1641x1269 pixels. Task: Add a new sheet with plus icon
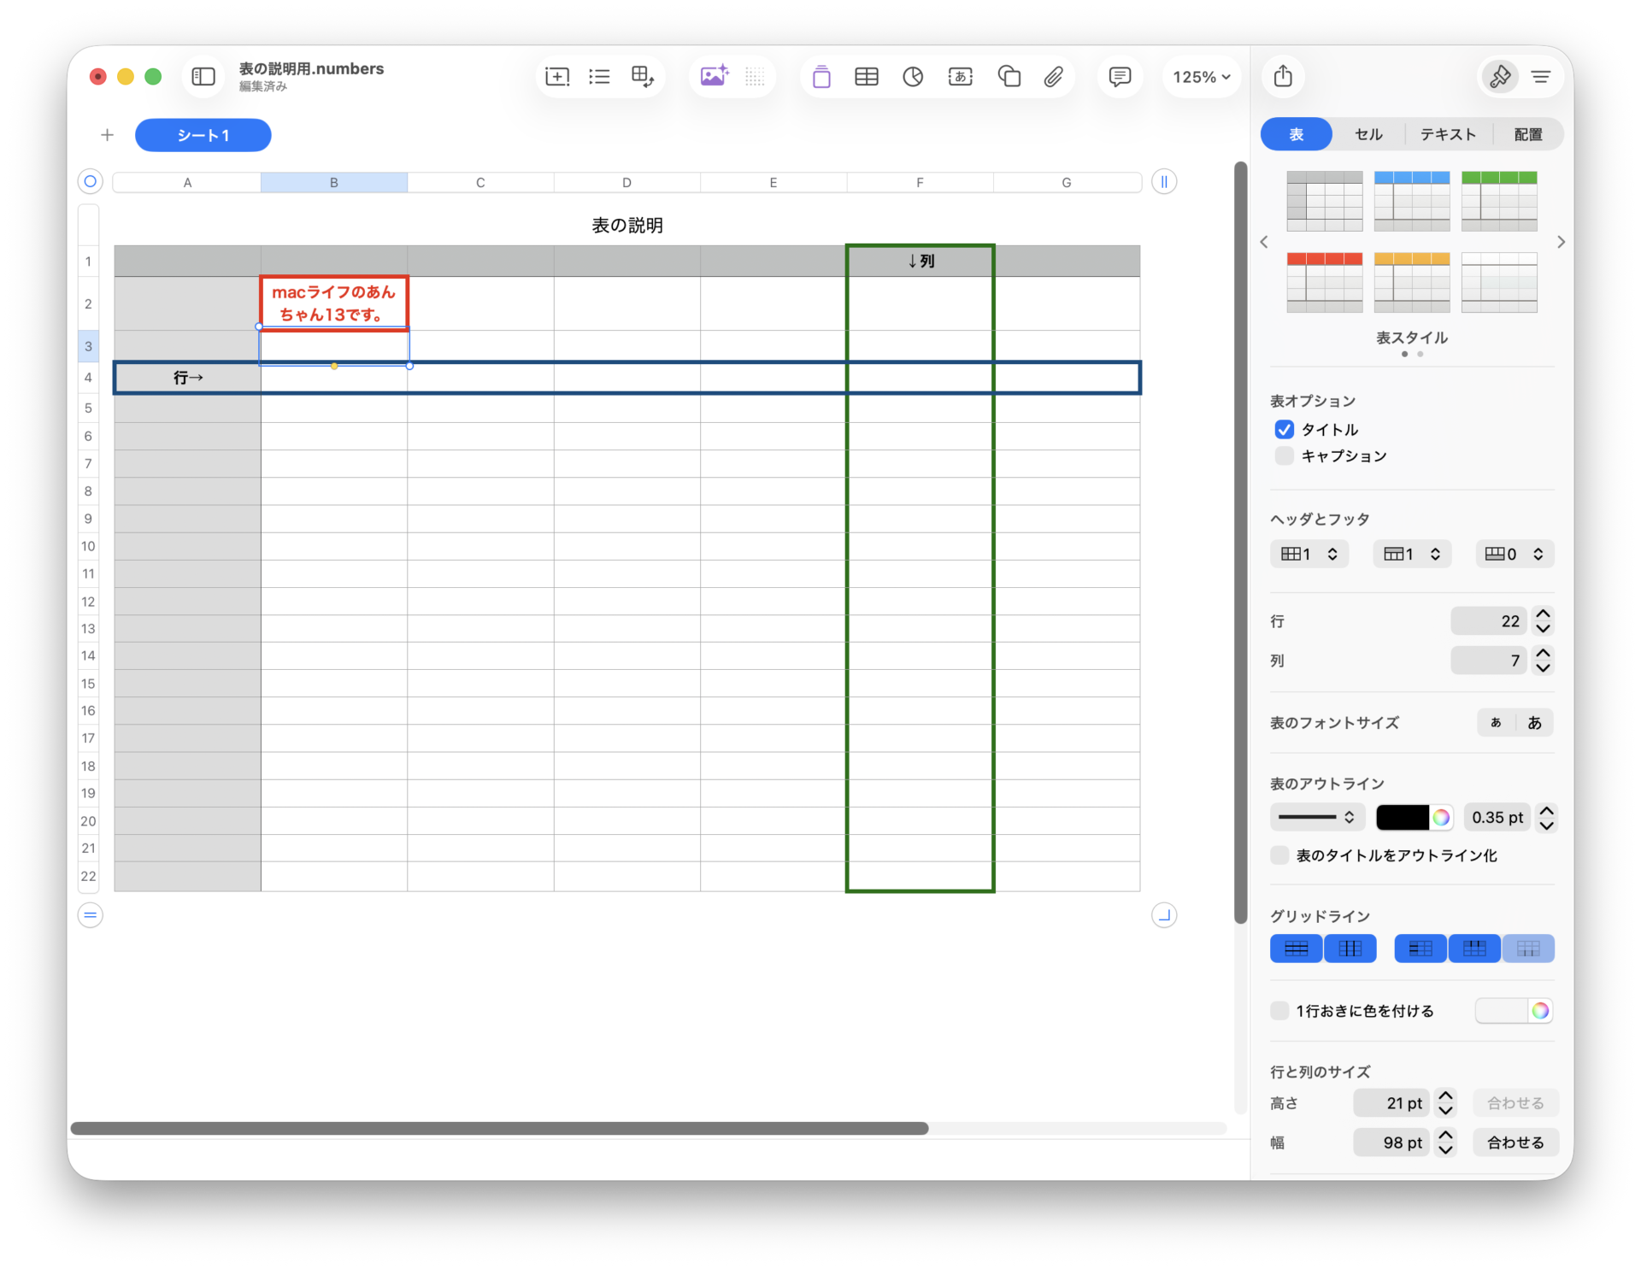pyautogui.click(x=107, y=135)
